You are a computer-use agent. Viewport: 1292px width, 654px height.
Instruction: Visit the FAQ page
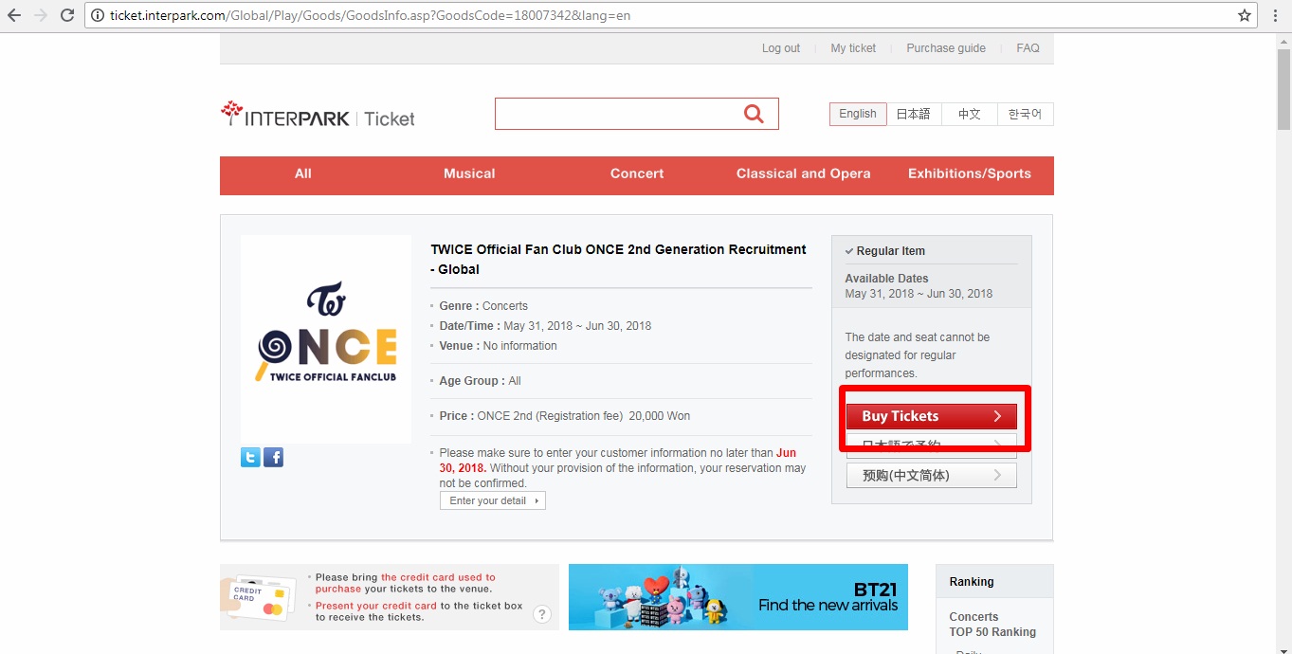[x=1028, y=48]
